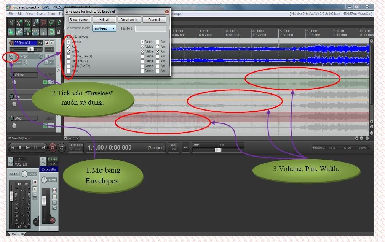Switch to the Mixer tab
This screenshot has width=385, height=242.
point(15,234)
